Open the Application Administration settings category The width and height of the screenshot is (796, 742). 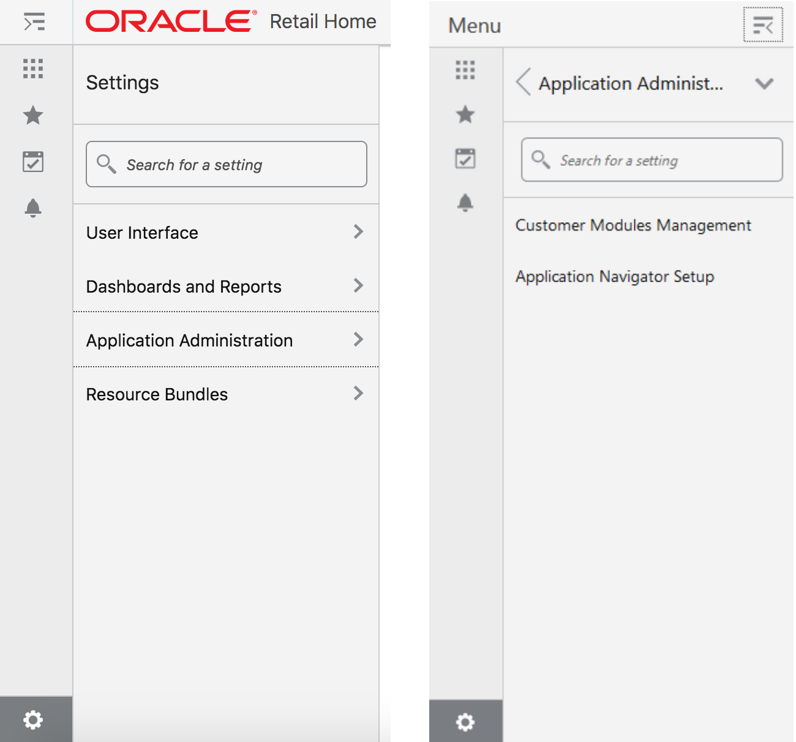(225, 340)
